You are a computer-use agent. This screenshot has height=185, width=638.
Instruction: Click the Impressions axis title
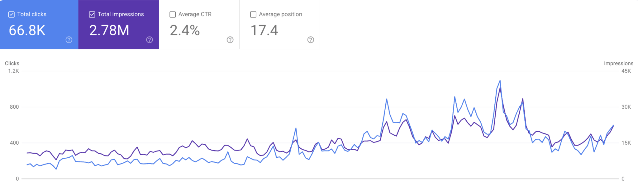point(618,63)
